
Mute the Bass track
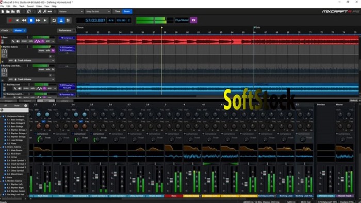click(x=24, y=41)
